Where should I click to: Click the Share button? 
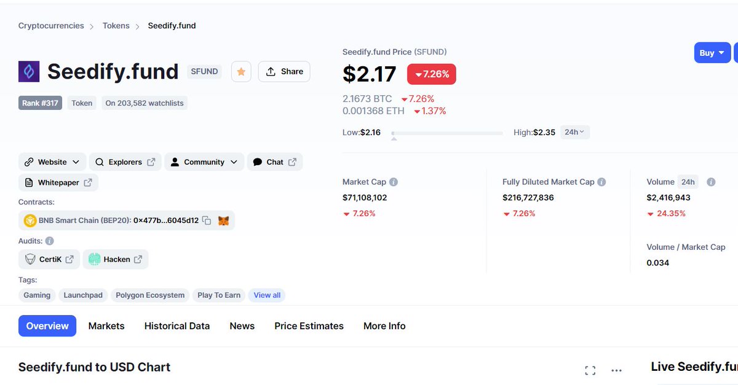tap(284, 72)
